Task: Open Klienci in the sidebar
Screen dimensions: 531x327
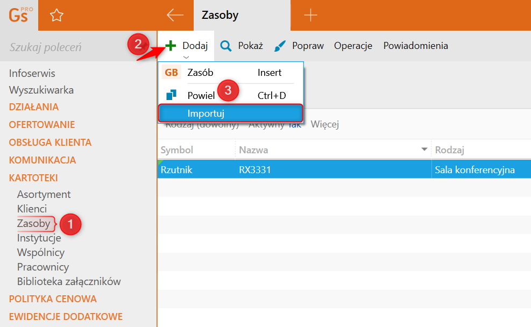Action: tap(32, 209)
